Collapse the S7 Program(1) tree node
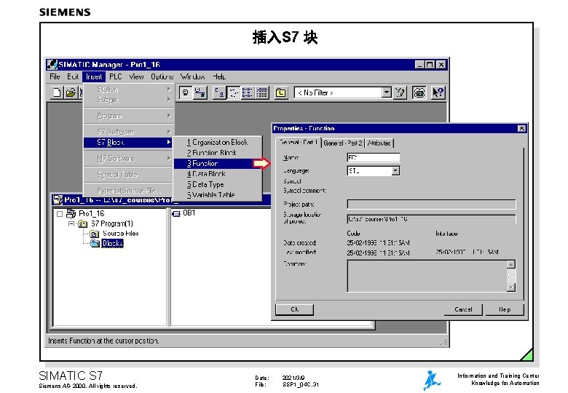The height and width of the screenshot is (393, 568). (x=71, y=224)
